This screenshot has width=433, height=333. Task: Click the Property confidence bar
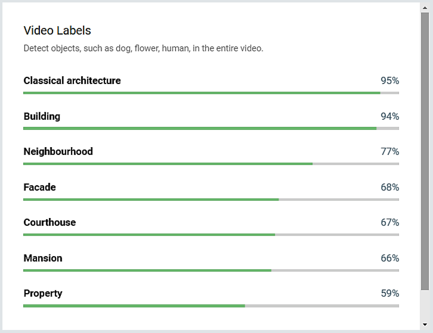click(x=211, y=306)
